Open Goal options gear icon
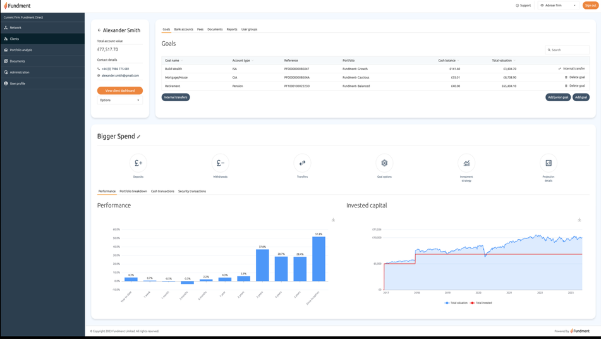Viewport: 601px width, 339px height. (384, 163)
